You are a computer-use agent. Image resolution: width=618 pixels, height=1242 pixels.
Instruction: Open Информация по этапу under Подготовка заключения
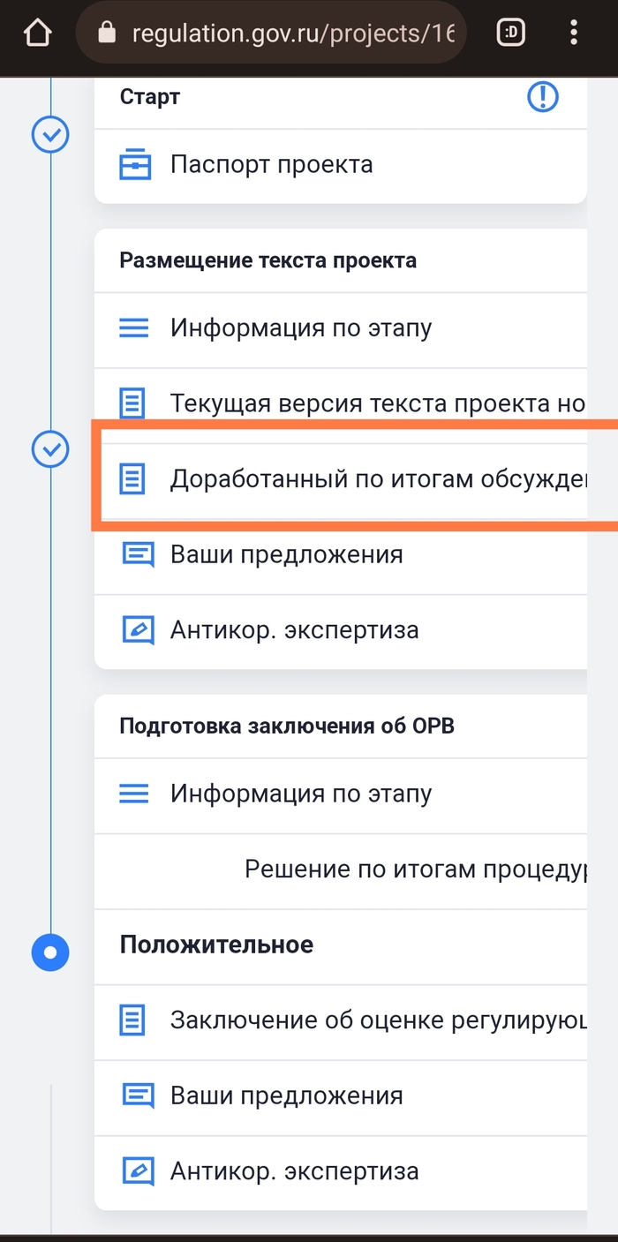pos(300,794)
